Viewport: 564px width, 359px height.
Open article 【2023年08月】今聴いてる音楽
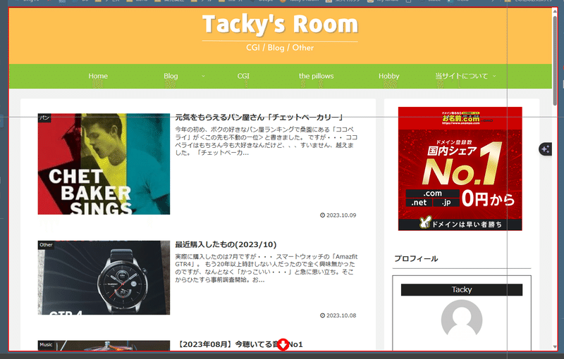click(x=239, y=344)
